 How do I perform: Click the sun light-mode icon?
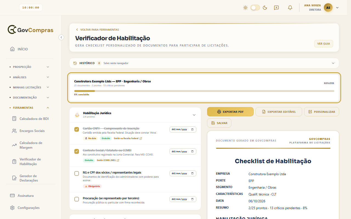(245, 8)
